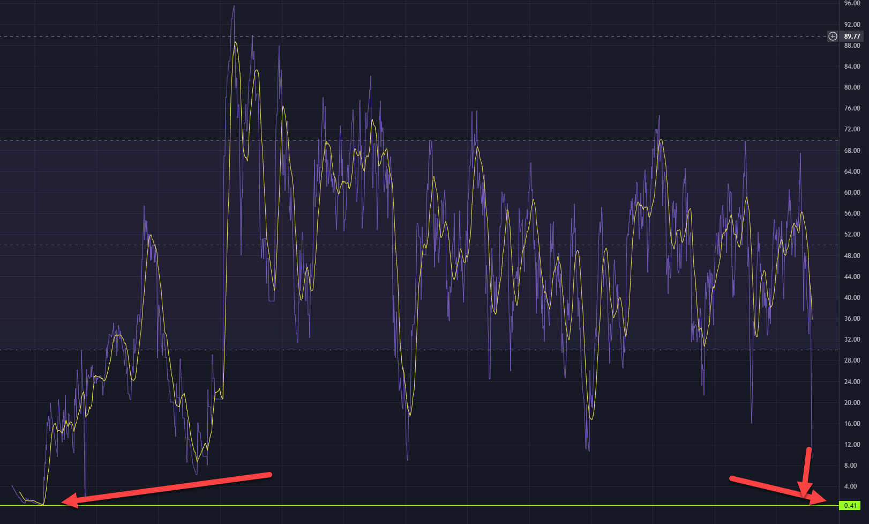Click the 84.00 label on price axis
The image size is (869, 524).
point(852,67)
